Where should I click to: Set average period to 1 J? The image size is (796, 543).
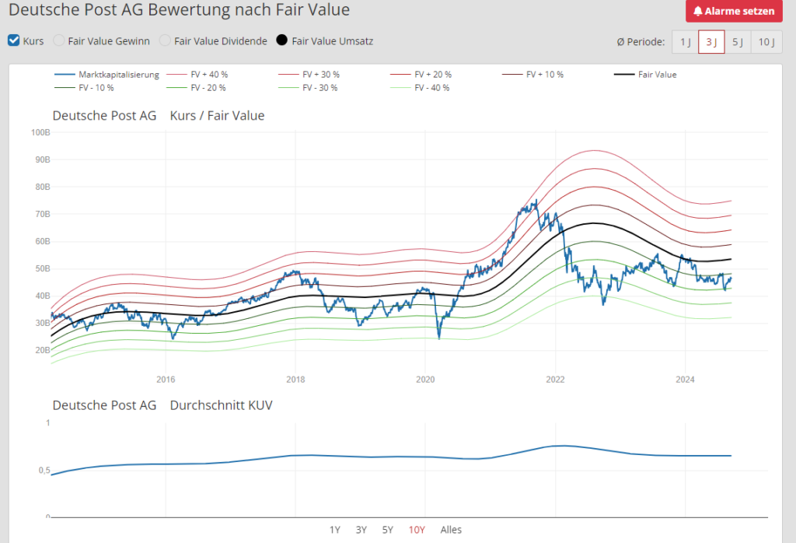coord(685,41)
